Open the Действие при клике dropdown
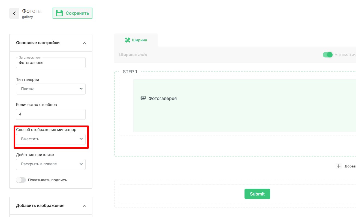The height and width of the screenshot is (217, 356). point(51,164)
